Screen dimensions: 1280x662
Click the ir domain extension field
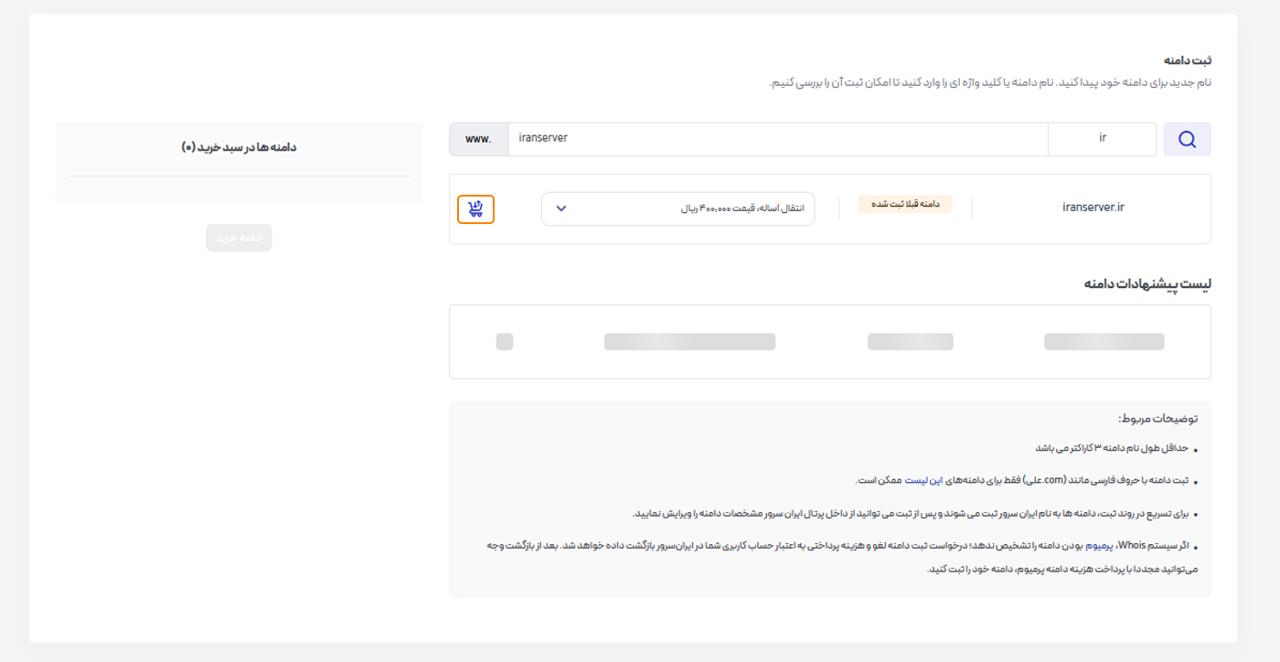click(1102, 139)
